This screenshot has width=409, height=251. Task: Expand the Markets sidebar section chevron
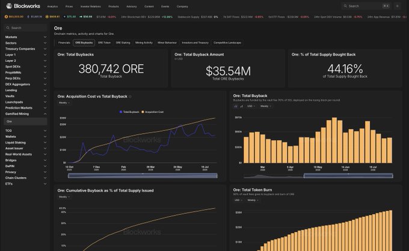45,37
